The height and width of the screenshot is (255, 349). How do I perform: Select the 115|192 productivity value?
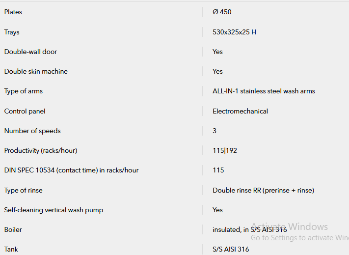225,150
